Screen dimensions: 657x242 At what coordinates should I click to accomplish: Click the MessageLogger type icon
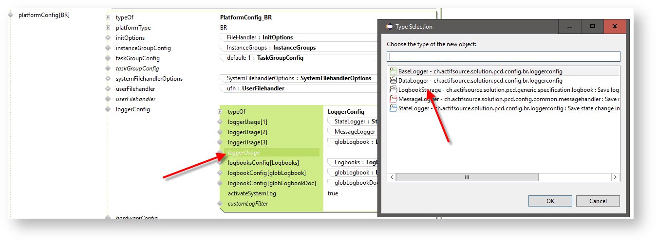tap(394, 99)
